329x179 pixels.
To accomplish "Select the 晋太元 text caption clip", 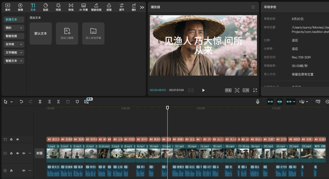I will (x=53, y=139).
